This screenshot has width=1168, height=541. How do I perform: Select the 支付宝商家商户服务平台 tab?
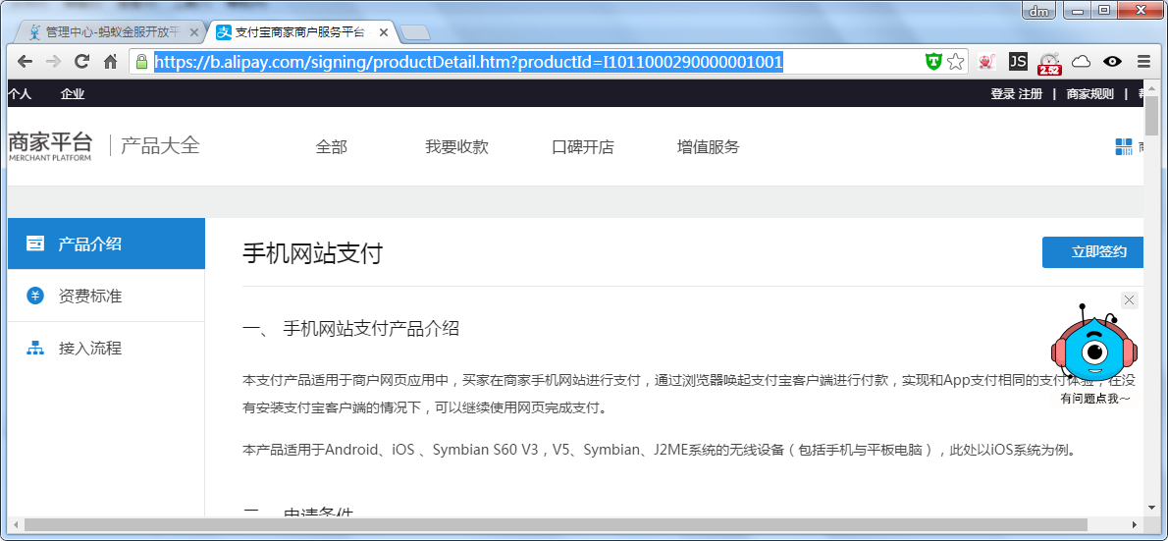pos(300,32)
